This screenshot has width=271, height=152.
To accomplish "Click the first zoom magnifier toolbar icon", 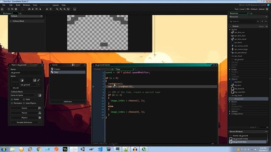I will [x=57, y=9].
